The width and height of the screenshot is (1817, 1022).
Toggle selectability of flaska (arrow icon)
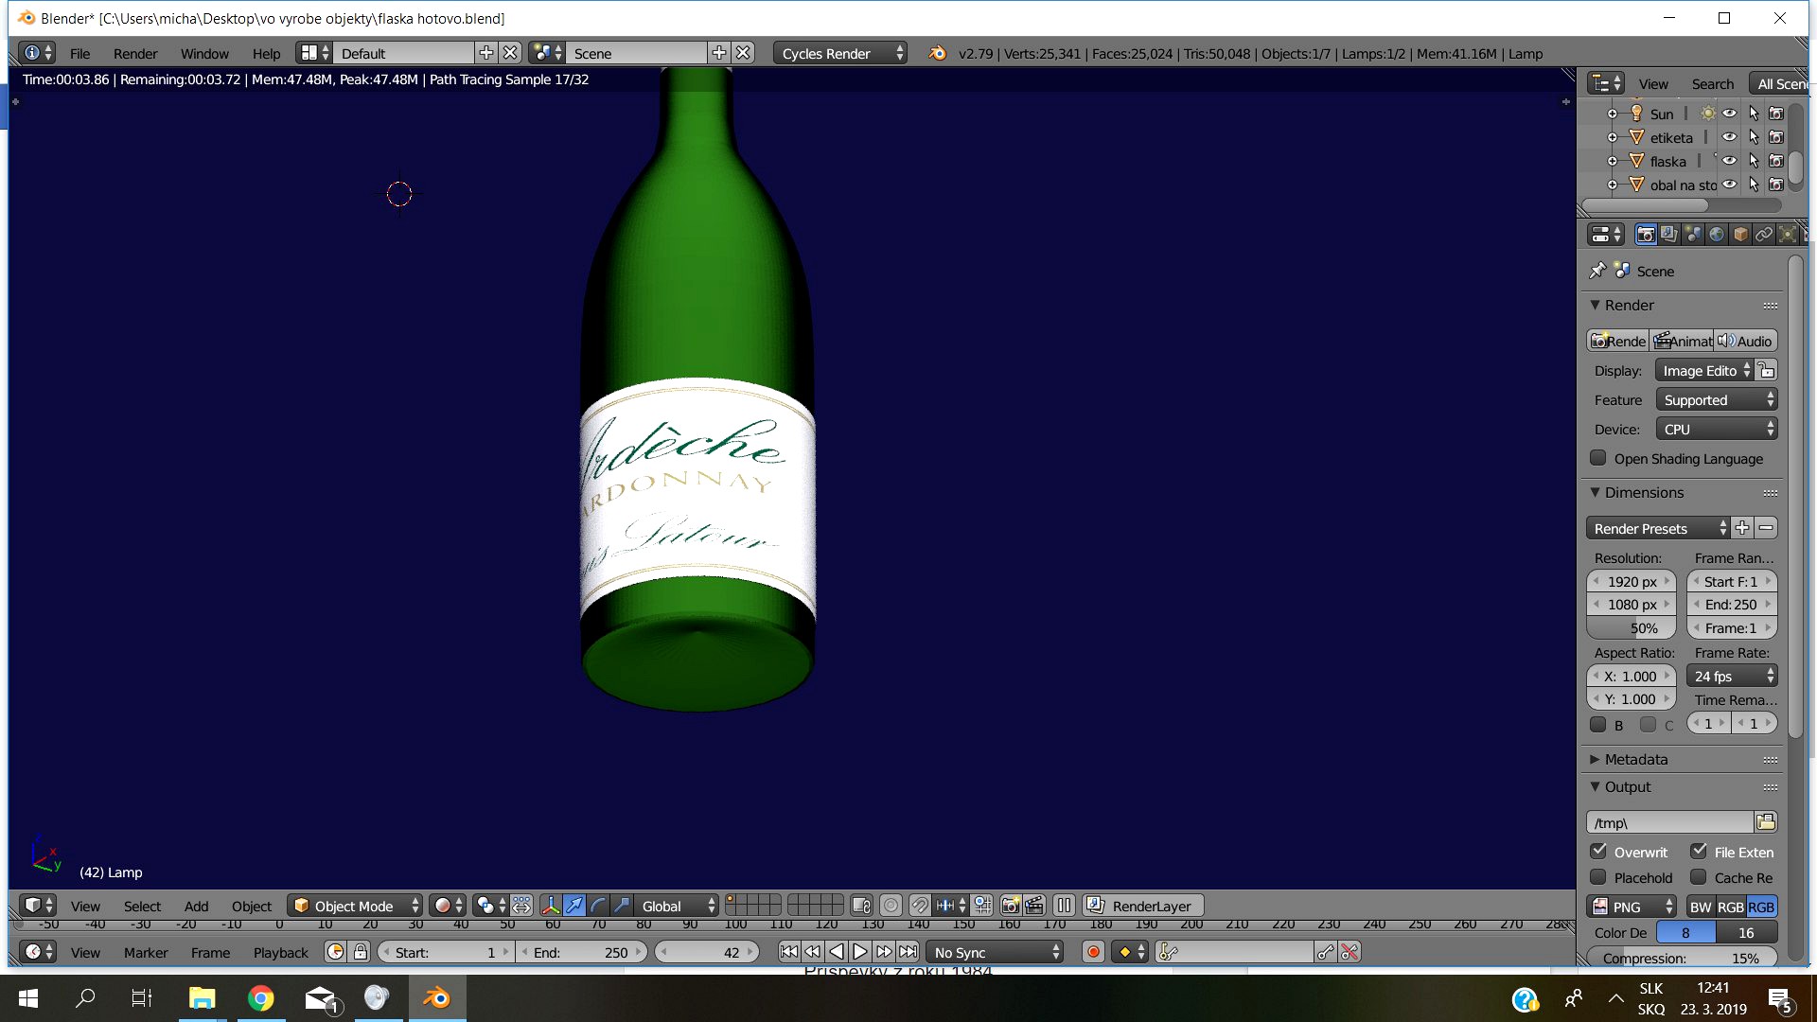[1754, 161]
